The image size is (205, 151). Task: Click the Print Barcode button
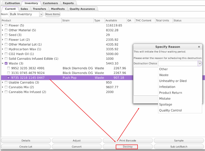[x=128, y=141]
